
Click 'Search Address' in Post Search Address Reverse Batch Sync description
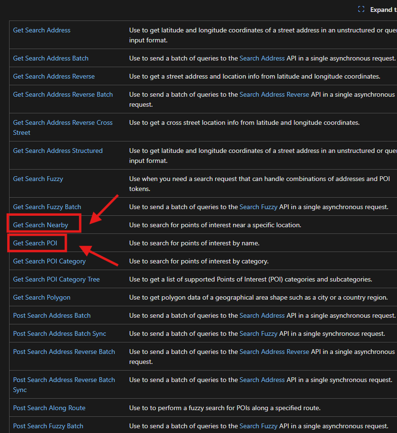(x=262, y=380)
